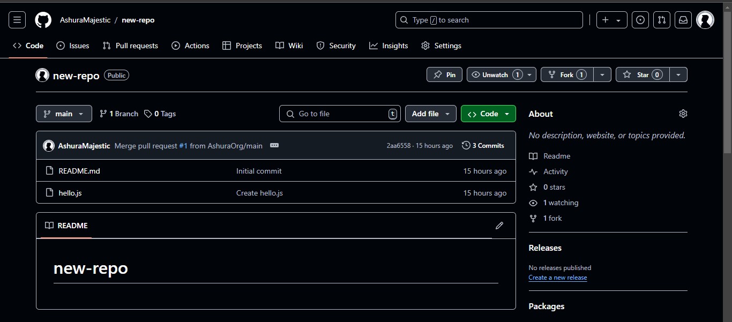Open the Actions tab
The height and width of the screenshot is (322, 732).
[x=190, y=46]
